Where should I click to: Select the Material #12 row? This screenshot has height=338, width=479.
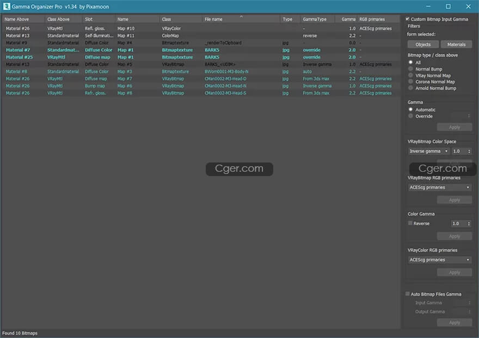point(201,64)
